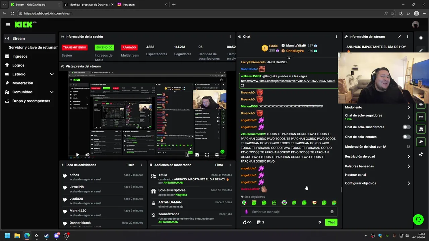The width and height of the screenshot is (429, 241).
Task: Click the bubbles icon in right rail
Action: click(421, 154)
